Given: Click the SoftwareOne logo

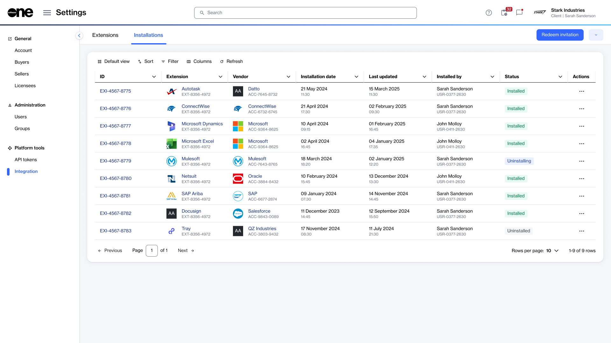Looking at the screenshot, I should click(x=20, y=13).
